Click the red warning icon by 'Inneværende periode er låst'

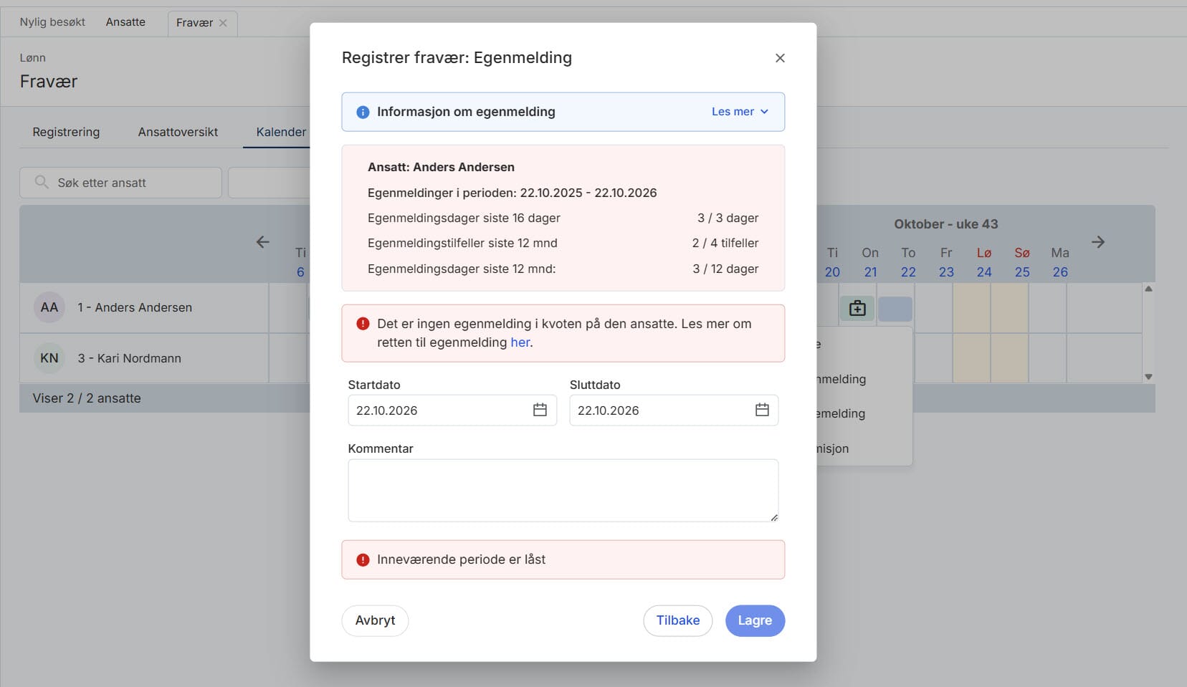point(363,559)
